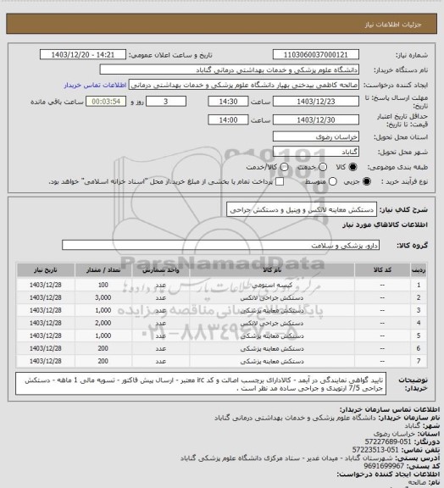The height and width of the screenshot is (488, 444).
Task: Click the date 1403/12/28 in row 1
Action: [46, 285]
